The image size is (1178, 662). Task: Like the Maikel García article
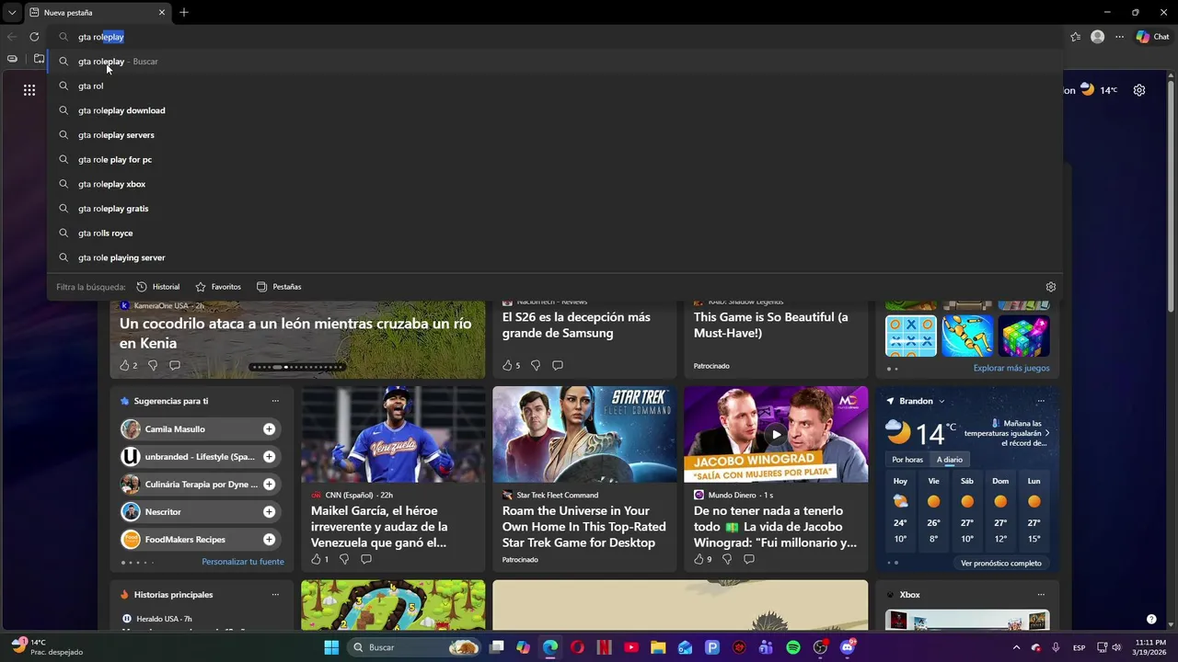316,559
